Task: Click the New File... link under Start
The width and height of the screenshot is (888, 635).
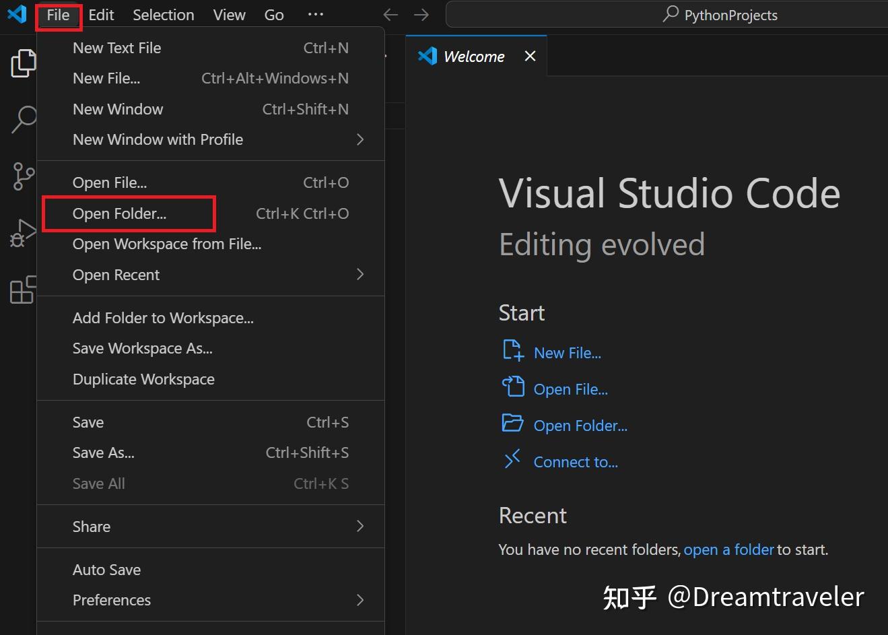Action: pos(567,353)
